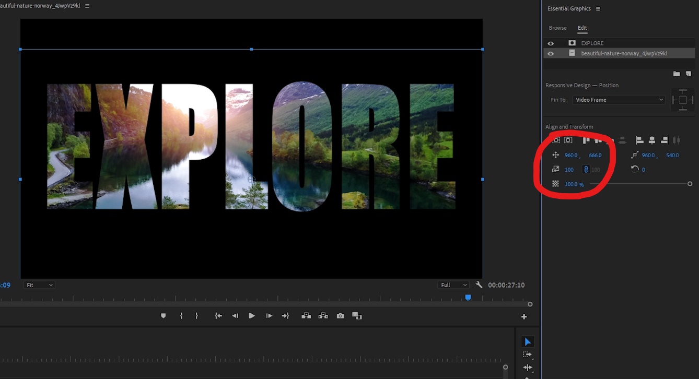Open the Fit zoom level dropdown

pyautogui.click(x=39, y=285)
